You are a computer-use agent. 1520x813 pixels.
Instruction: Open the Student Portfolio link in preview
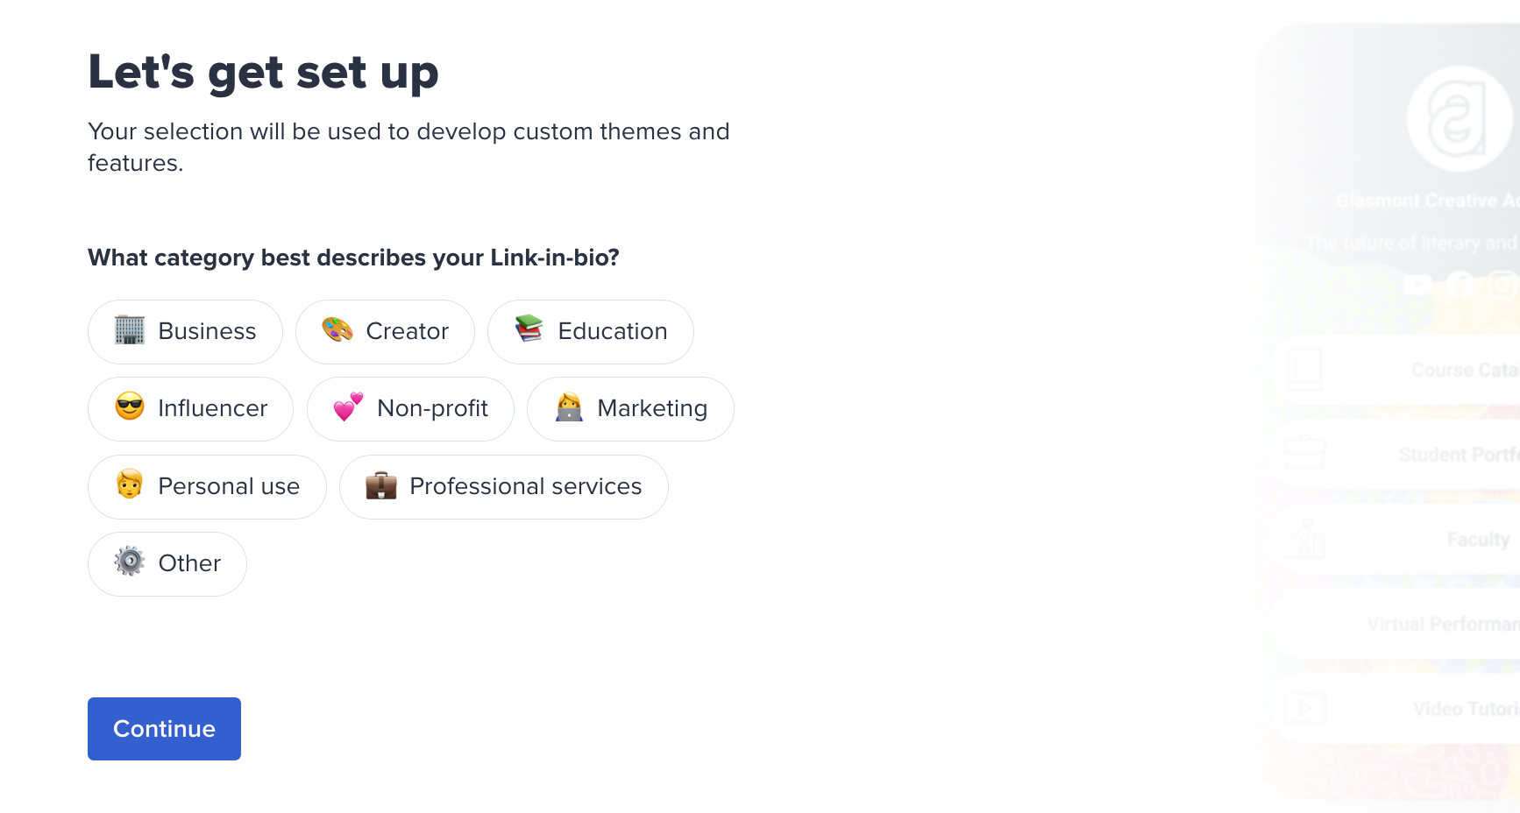[1403, 454]
